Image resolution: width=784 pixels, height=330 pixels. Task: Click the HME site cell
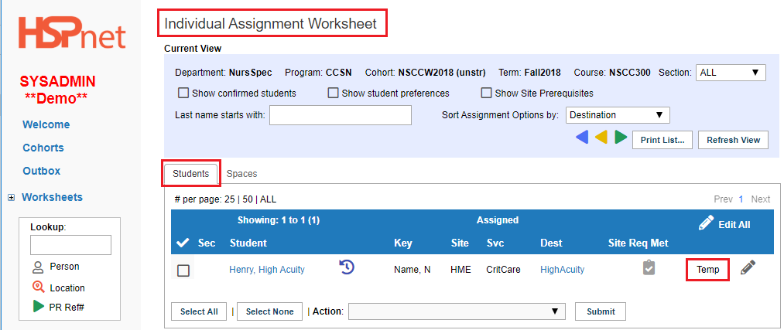[460, 270]
